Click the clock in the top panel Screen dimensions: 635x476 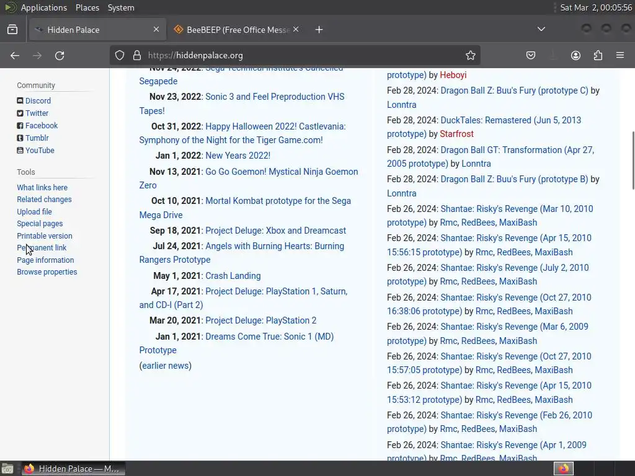click(x=596, y=7)
